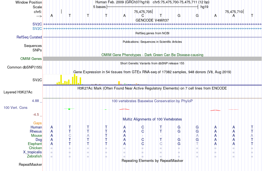262x171 pixels.
Task: Click the Rhesus alignment row label
Action: 36,131
